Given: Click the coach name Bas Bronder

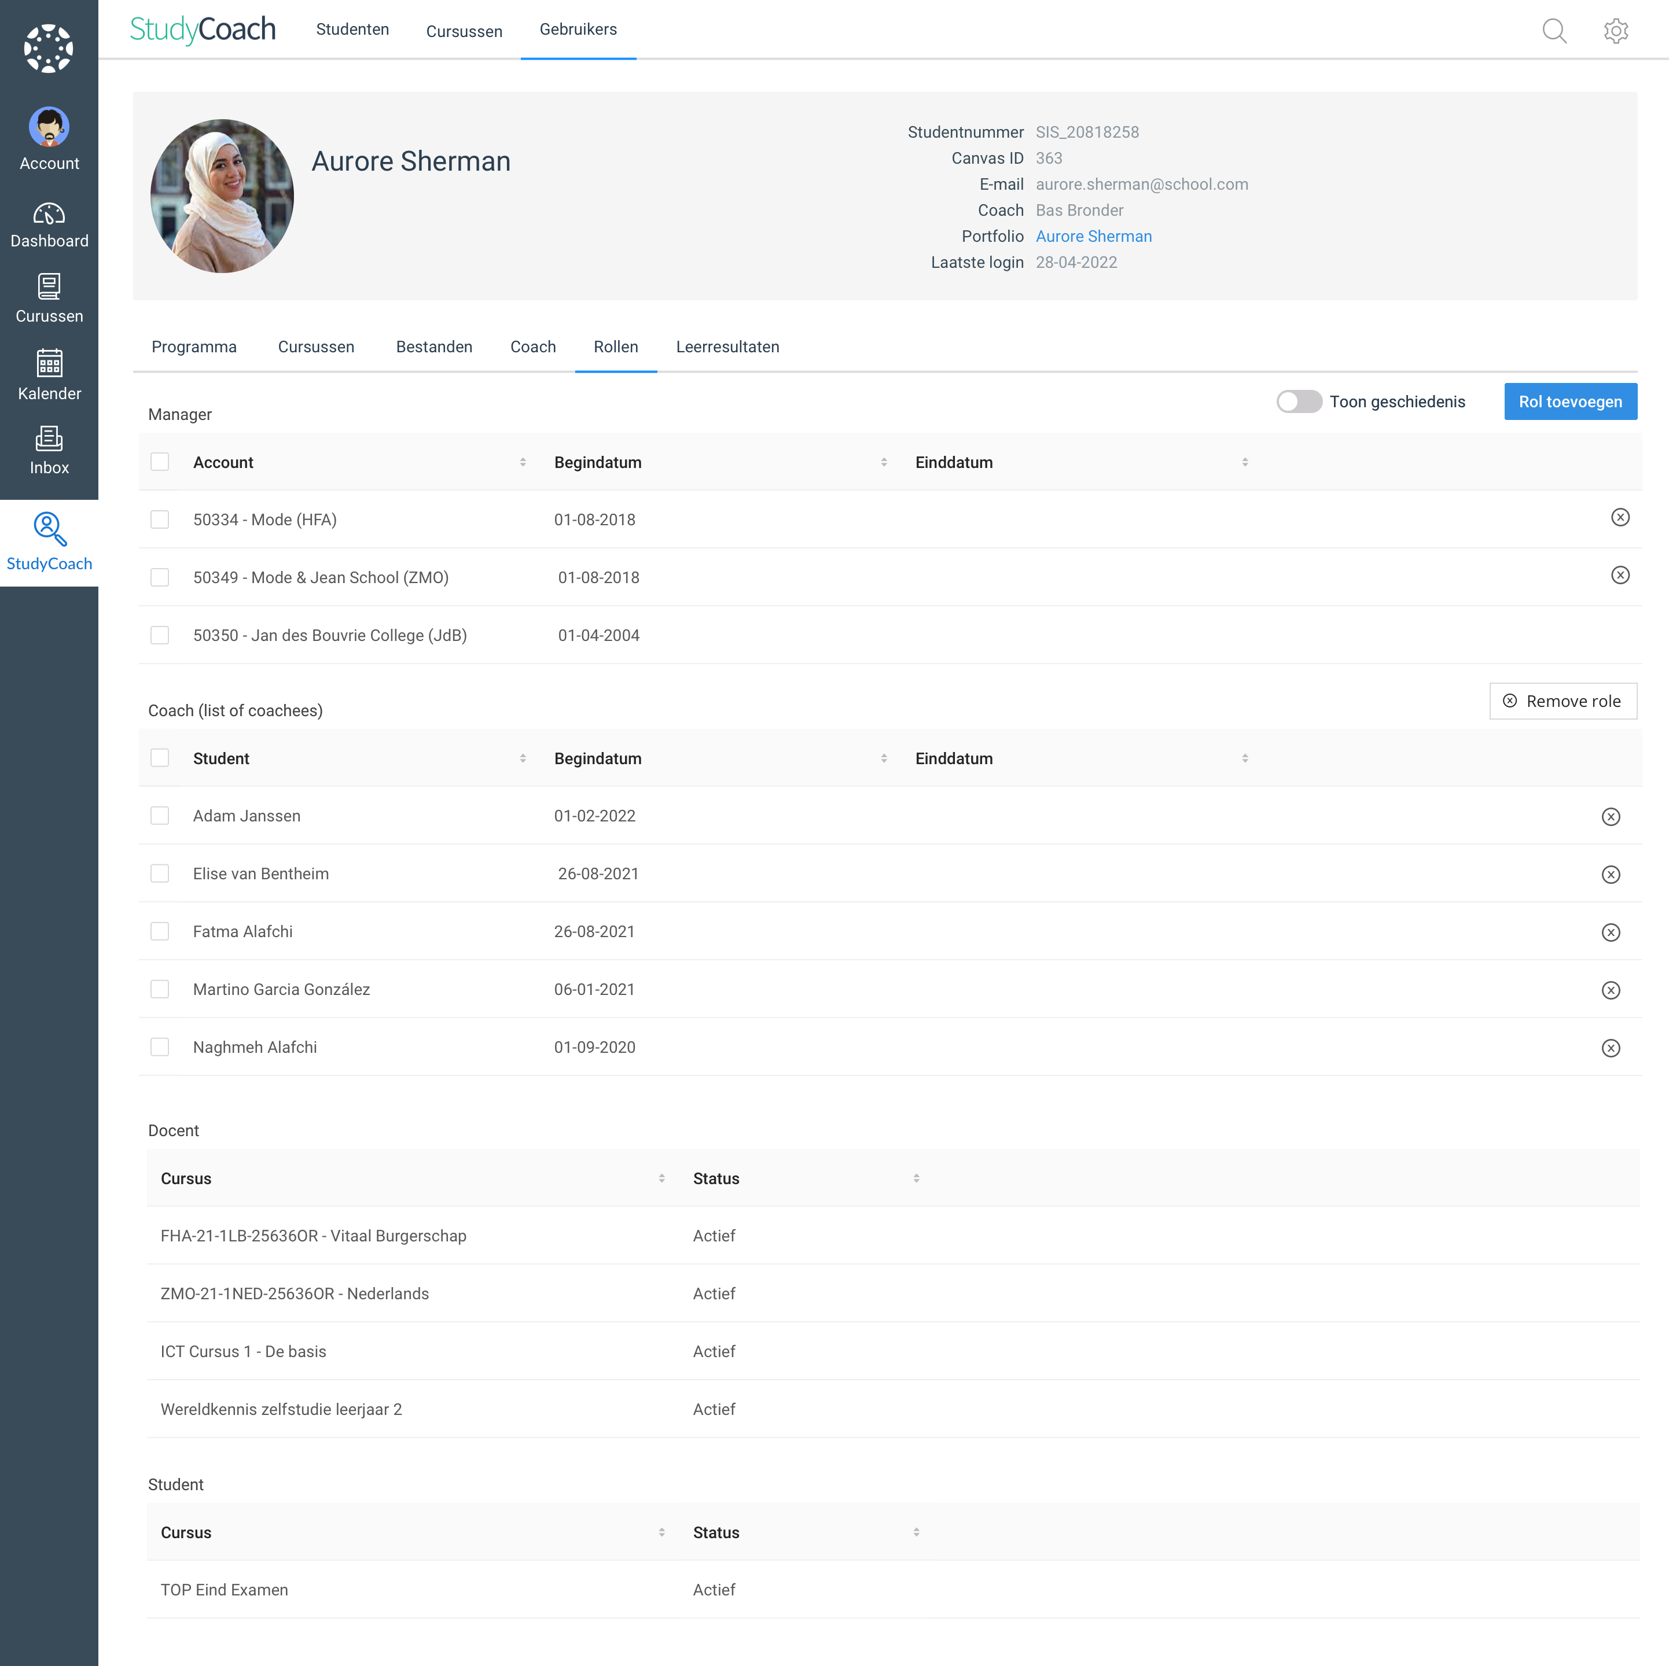Looking at the screenshot, I should pos(1080,211).
